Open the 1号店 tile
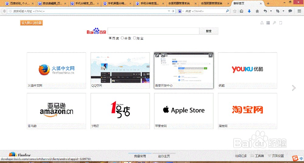The width and height of the screenshot is (304, 163). pos(120,111)
